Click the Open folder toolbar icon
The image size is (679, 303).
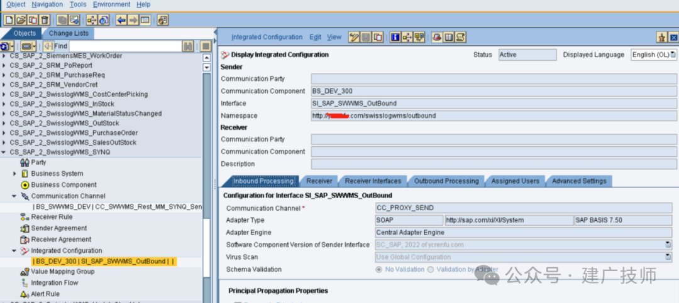coord(21,20)
